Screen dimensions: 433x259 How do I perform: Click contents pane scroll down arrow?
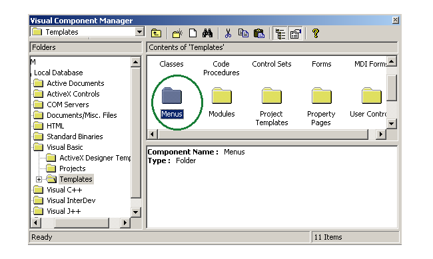[391, 123]
